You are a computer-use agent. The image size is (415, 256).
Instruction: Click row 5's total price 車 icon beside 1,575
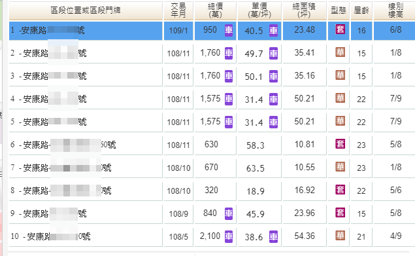(229, 122)
